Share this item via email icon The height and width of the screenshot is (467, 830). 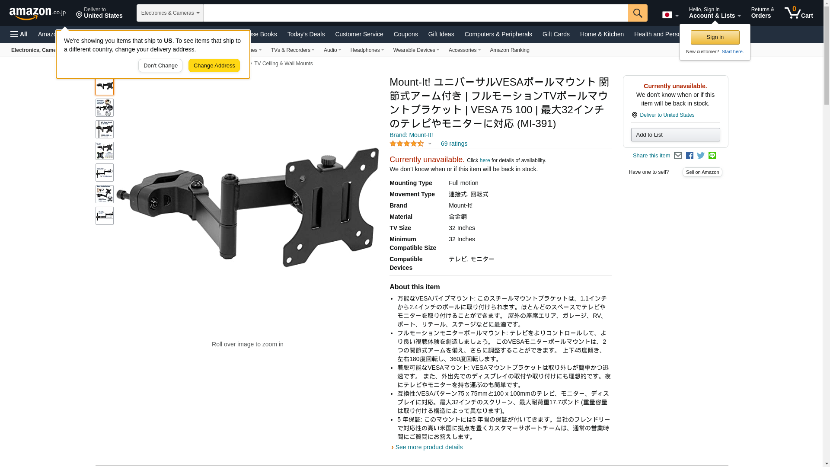(678, 156)
